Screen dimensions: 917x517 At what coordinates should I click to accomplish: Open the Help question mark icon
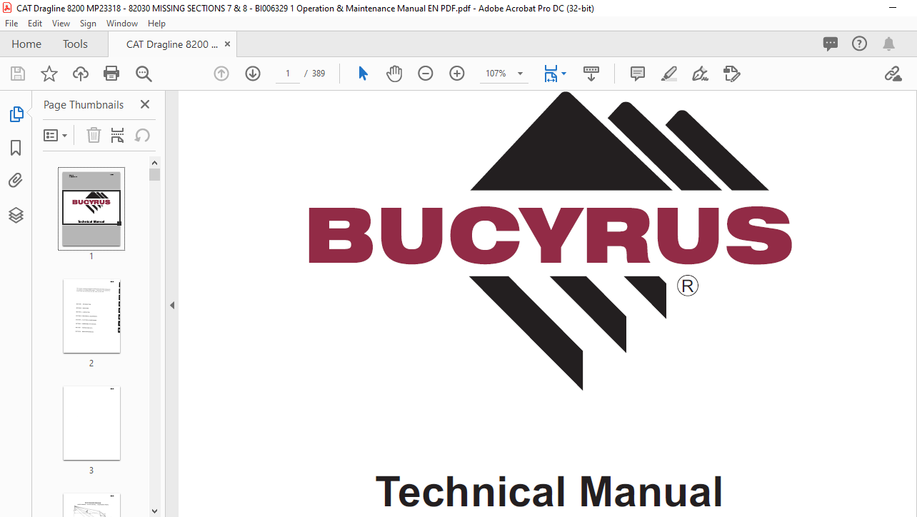click(x=860, y=44)
